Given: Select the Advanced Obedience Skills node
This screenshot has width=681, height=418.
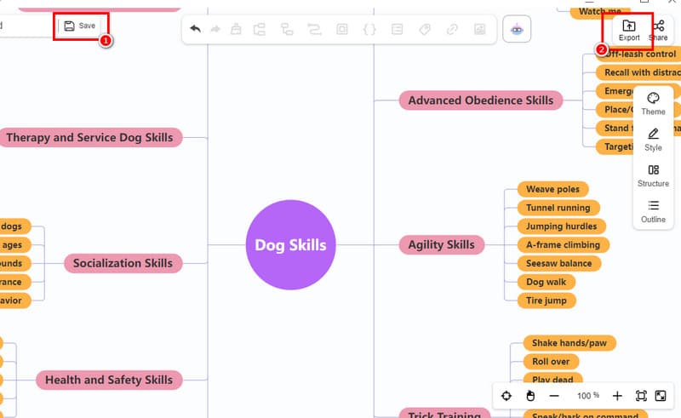Looking at the screenshot, I should point(480,100).
